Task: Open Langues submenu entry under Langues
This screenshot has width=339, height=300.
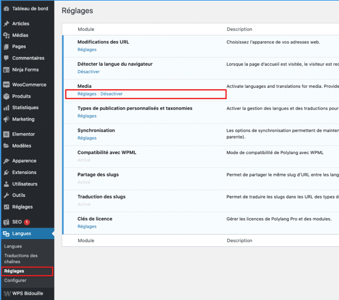Action: (13, 246)
